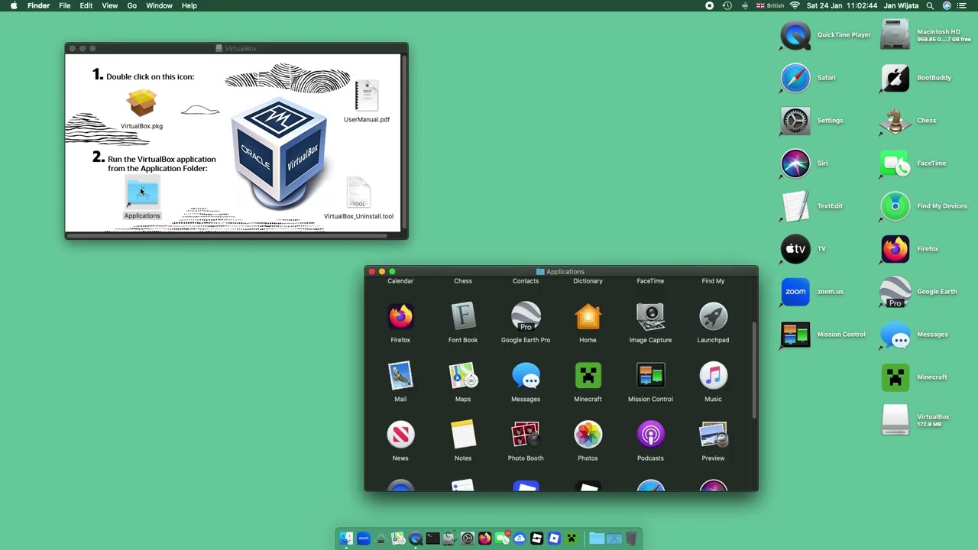Open the Apple menu
Image resolution: width=978 pixels, height=550 pixels.
point(14,5)
